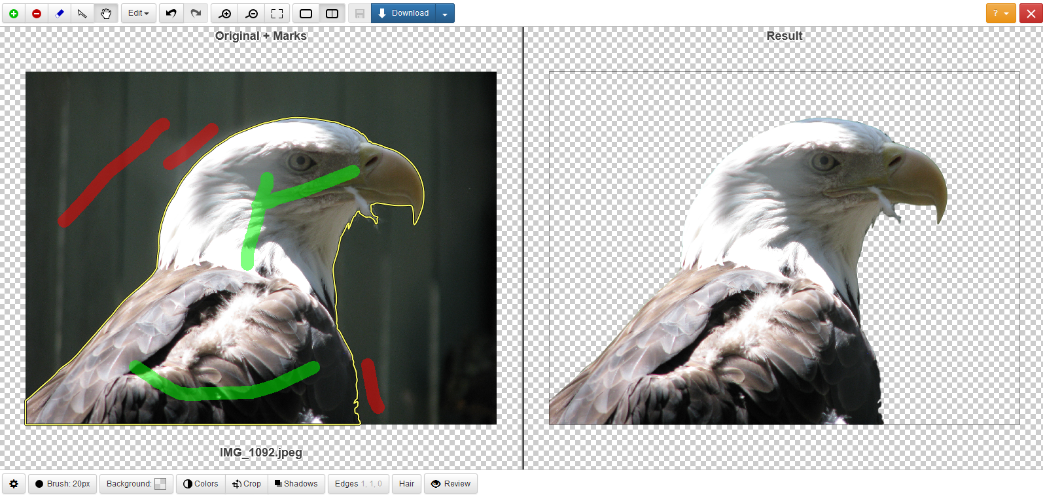Open the orange help dropdown
This screenshot has width=1043, height=495.
pyautogui.click(x=1000, y=13)
